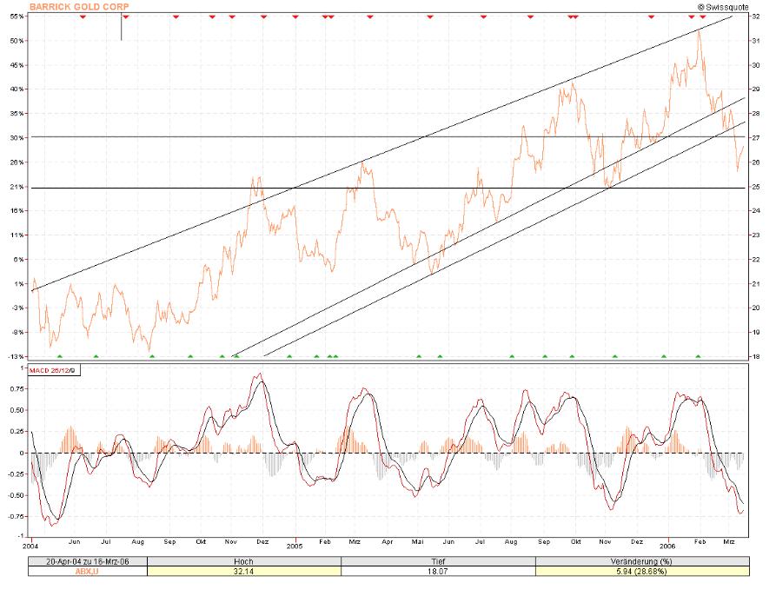Click the 20-Apr-04 zu 16-Mrz-06 date range cell
Screen dimensions: 776x596
coord(88,561)
